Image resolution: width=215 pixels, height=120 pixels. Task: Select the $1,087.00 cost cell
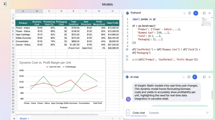[x=73, y=45]
